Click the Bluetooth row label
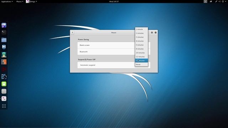This screenshot has height=128, width=228. tap(84, 52)
